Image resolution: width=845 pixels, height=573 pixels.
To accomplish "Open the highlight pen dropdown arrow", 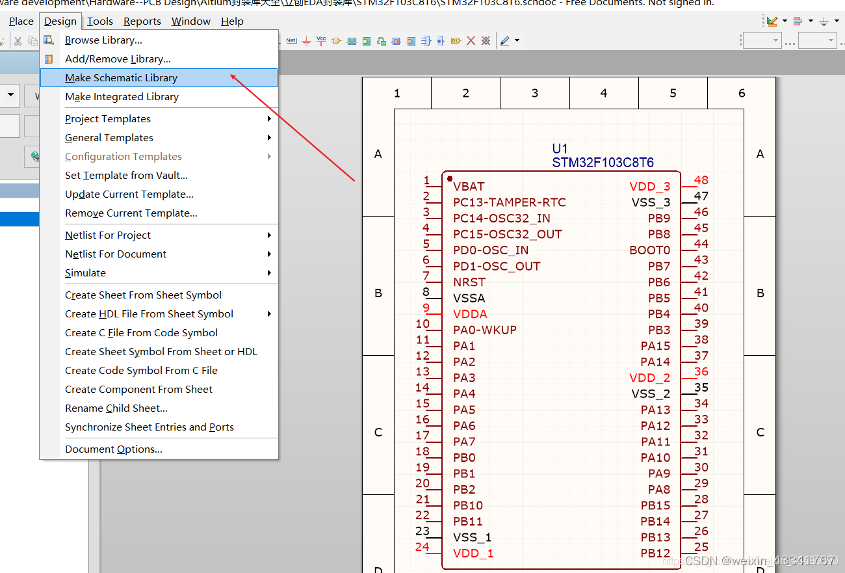I will coord(517,40).
